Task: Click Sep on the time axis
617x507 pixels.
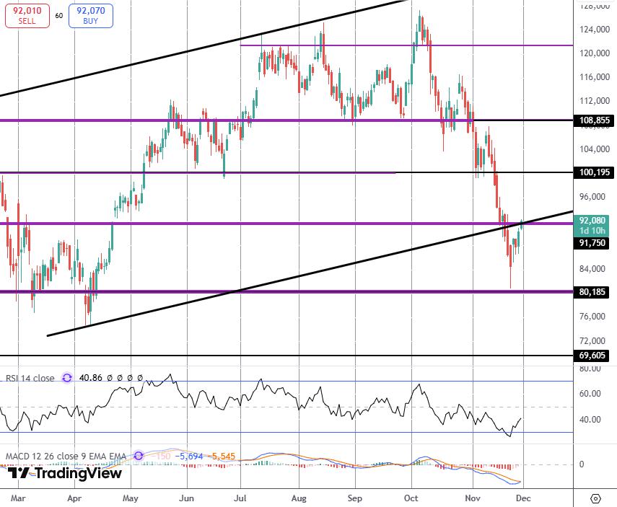Action: [x=354, y=498]
